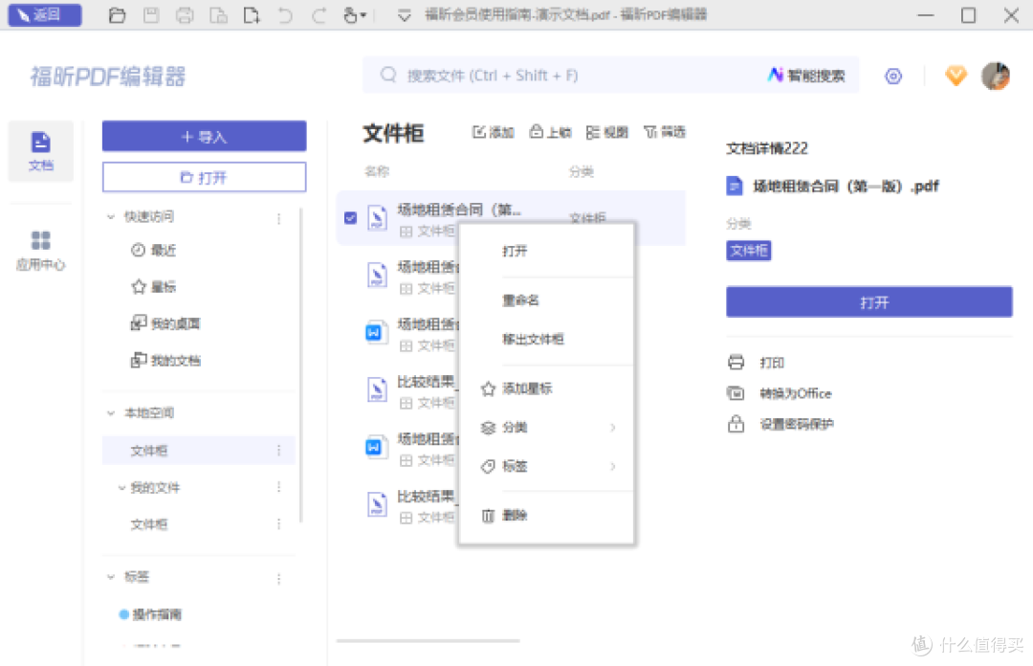1033x666 pixels.
Task: Select 文件柜 nested under 我的文件
Action: (x=149, y=524)
